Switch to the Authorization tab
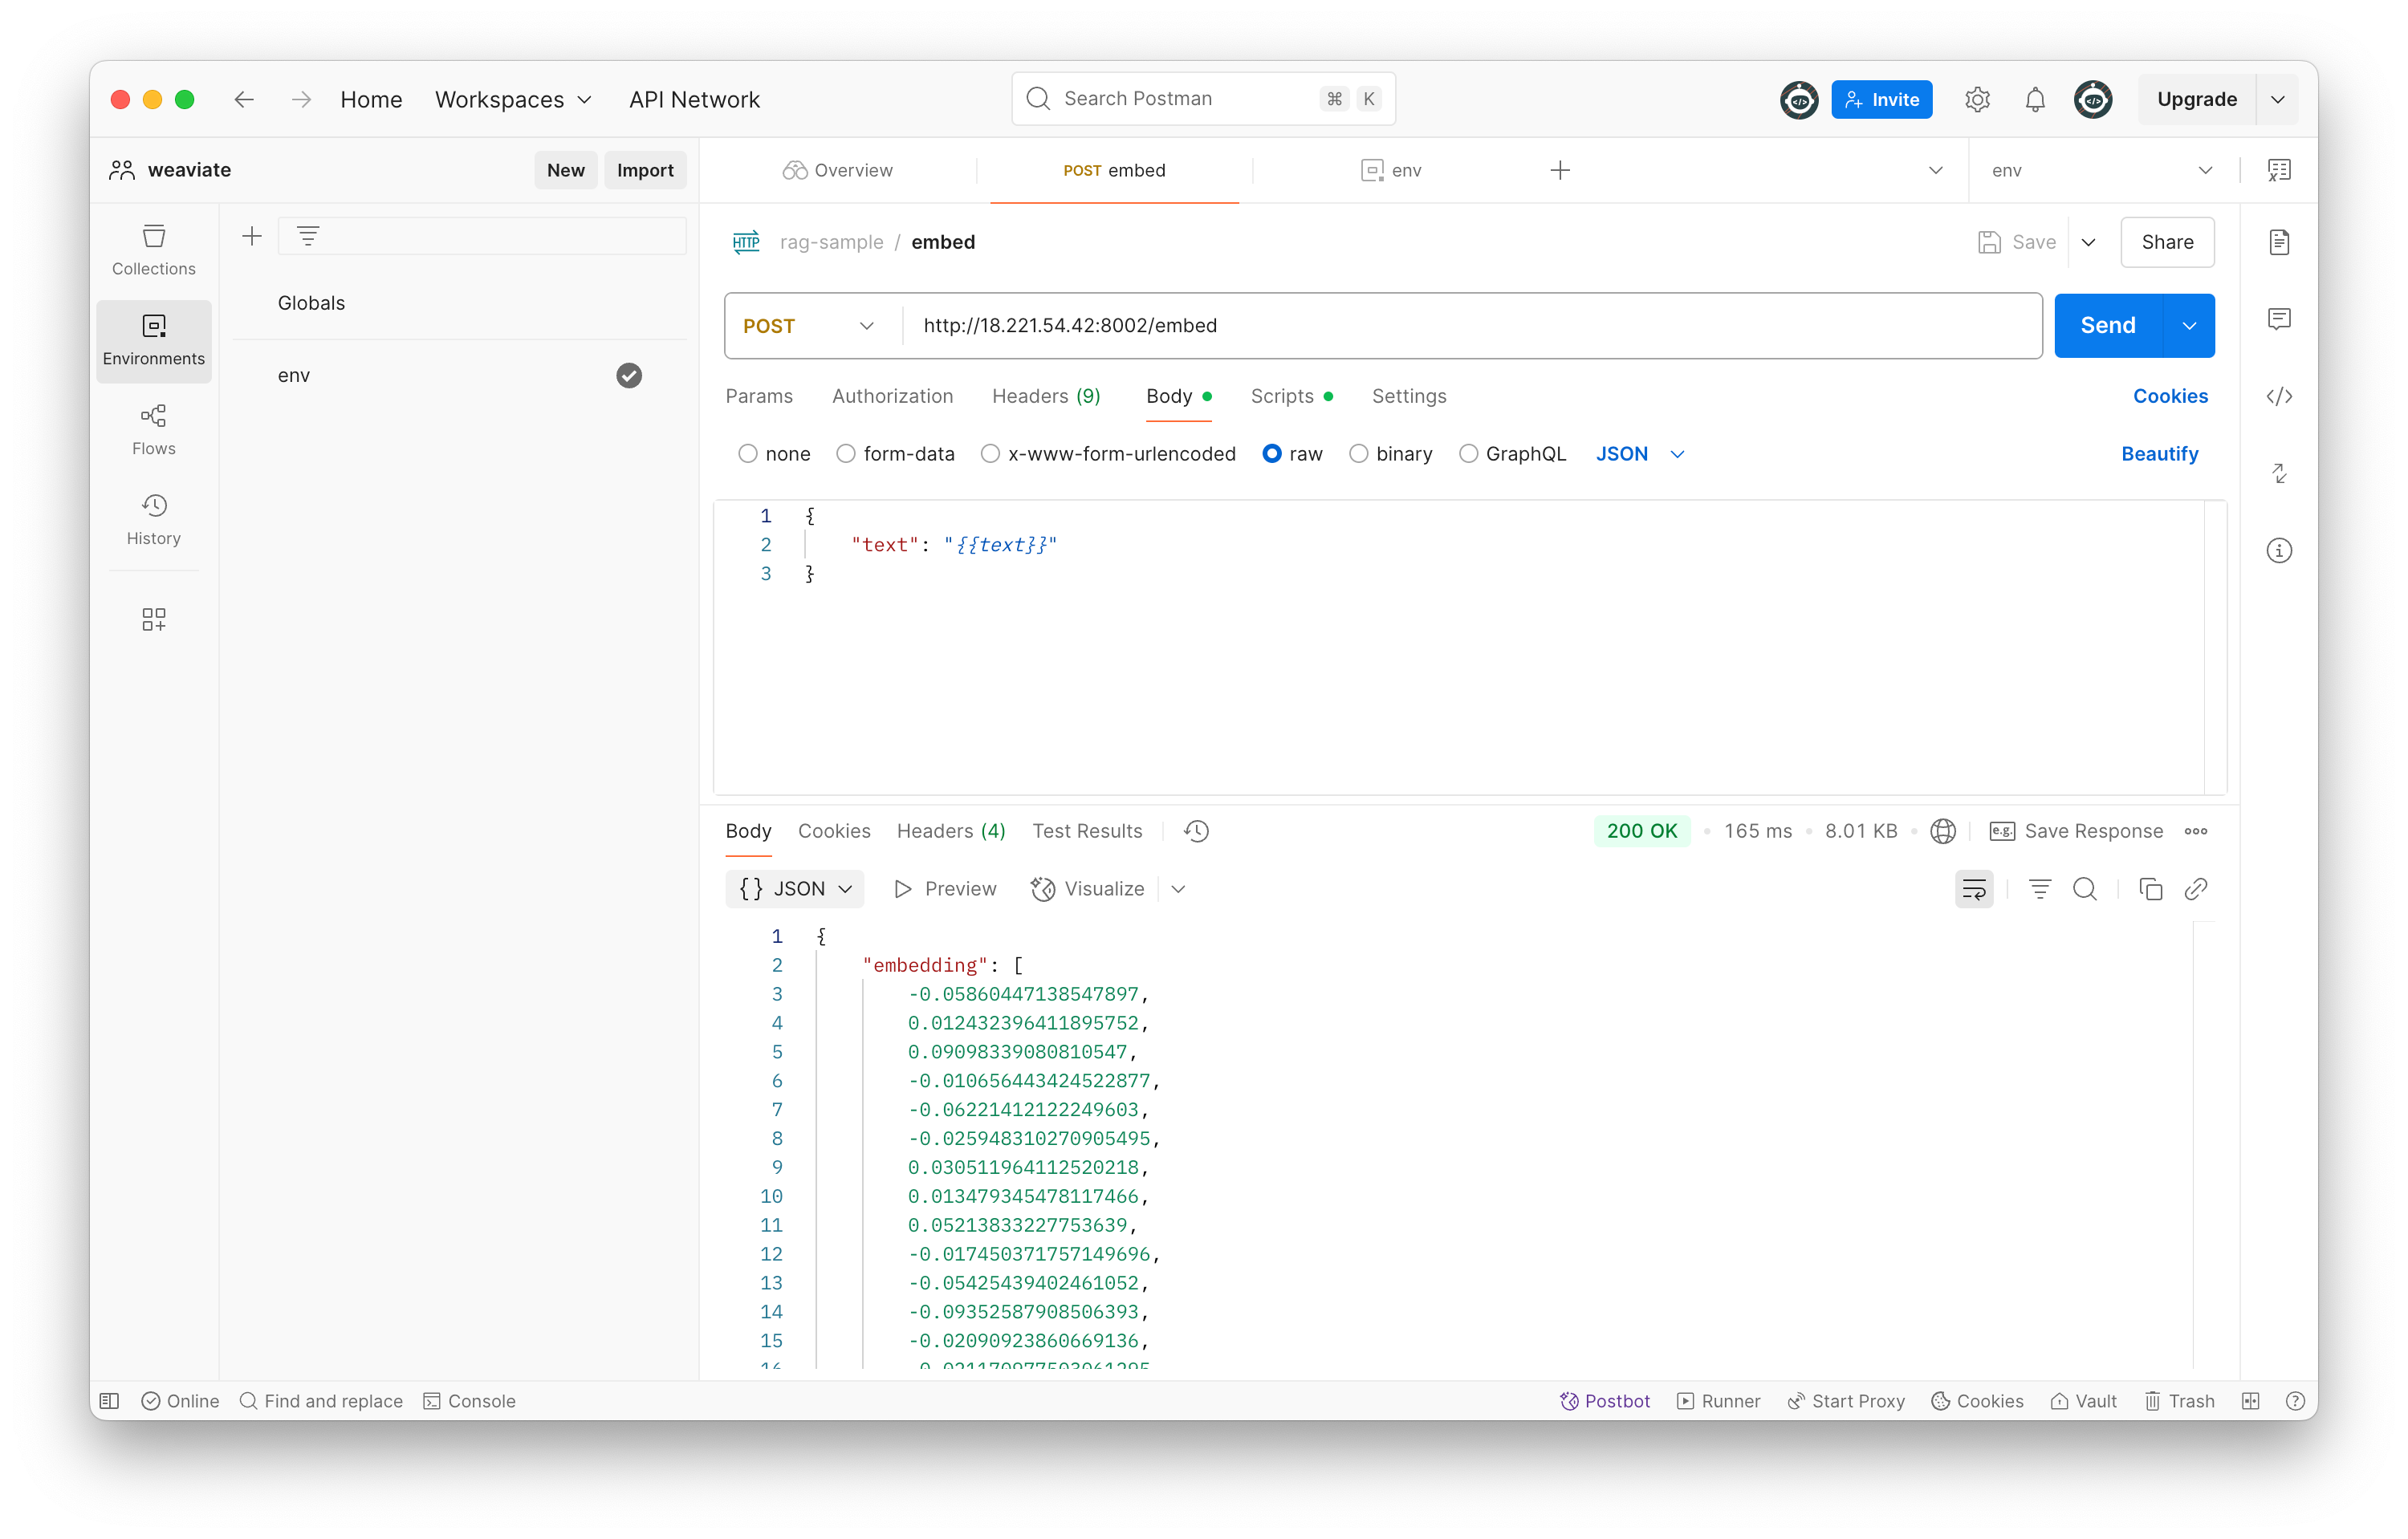The height and width of the screenshot is (1539, 2408). click(x=892, y=396)
